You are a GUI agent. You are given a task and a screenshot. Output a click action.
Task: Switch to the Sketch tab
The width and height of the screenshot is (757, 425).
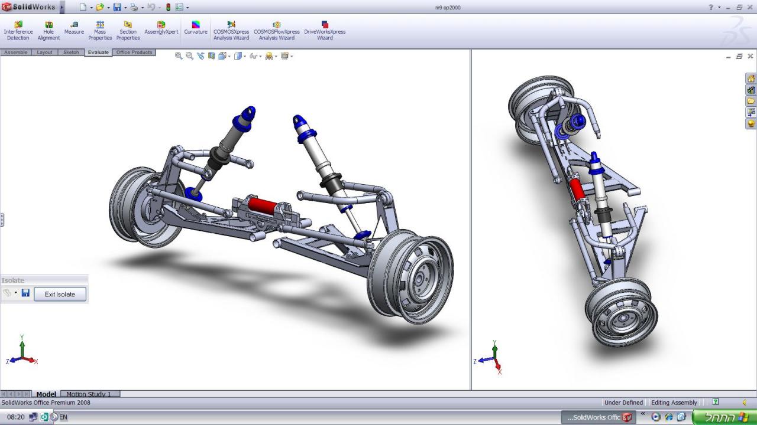point(71,53)
